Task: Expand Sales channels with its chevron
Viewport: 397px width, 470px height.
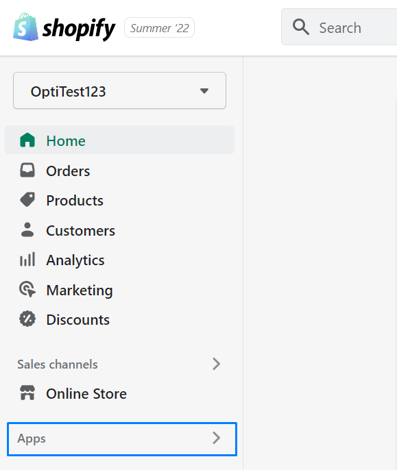Action: tap(217, 364)
